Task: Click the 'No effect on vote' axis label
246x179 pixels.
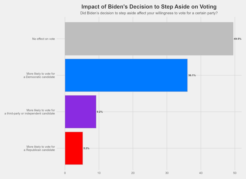Action: tap(43, 39)
